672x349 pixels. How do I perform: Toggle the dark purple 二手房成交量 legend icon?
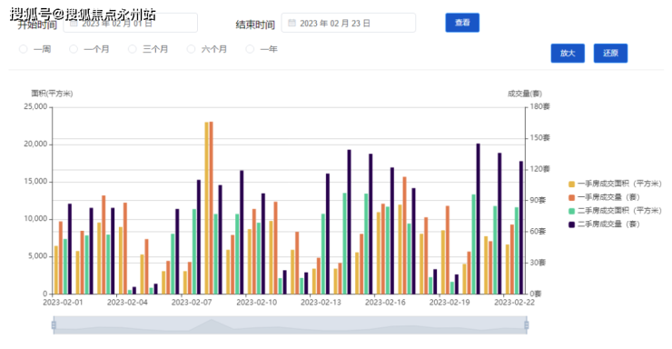[571, 224]
